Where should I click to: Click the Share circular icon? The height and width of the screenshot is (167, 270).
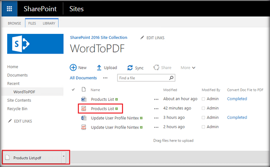tap(157, 67)
